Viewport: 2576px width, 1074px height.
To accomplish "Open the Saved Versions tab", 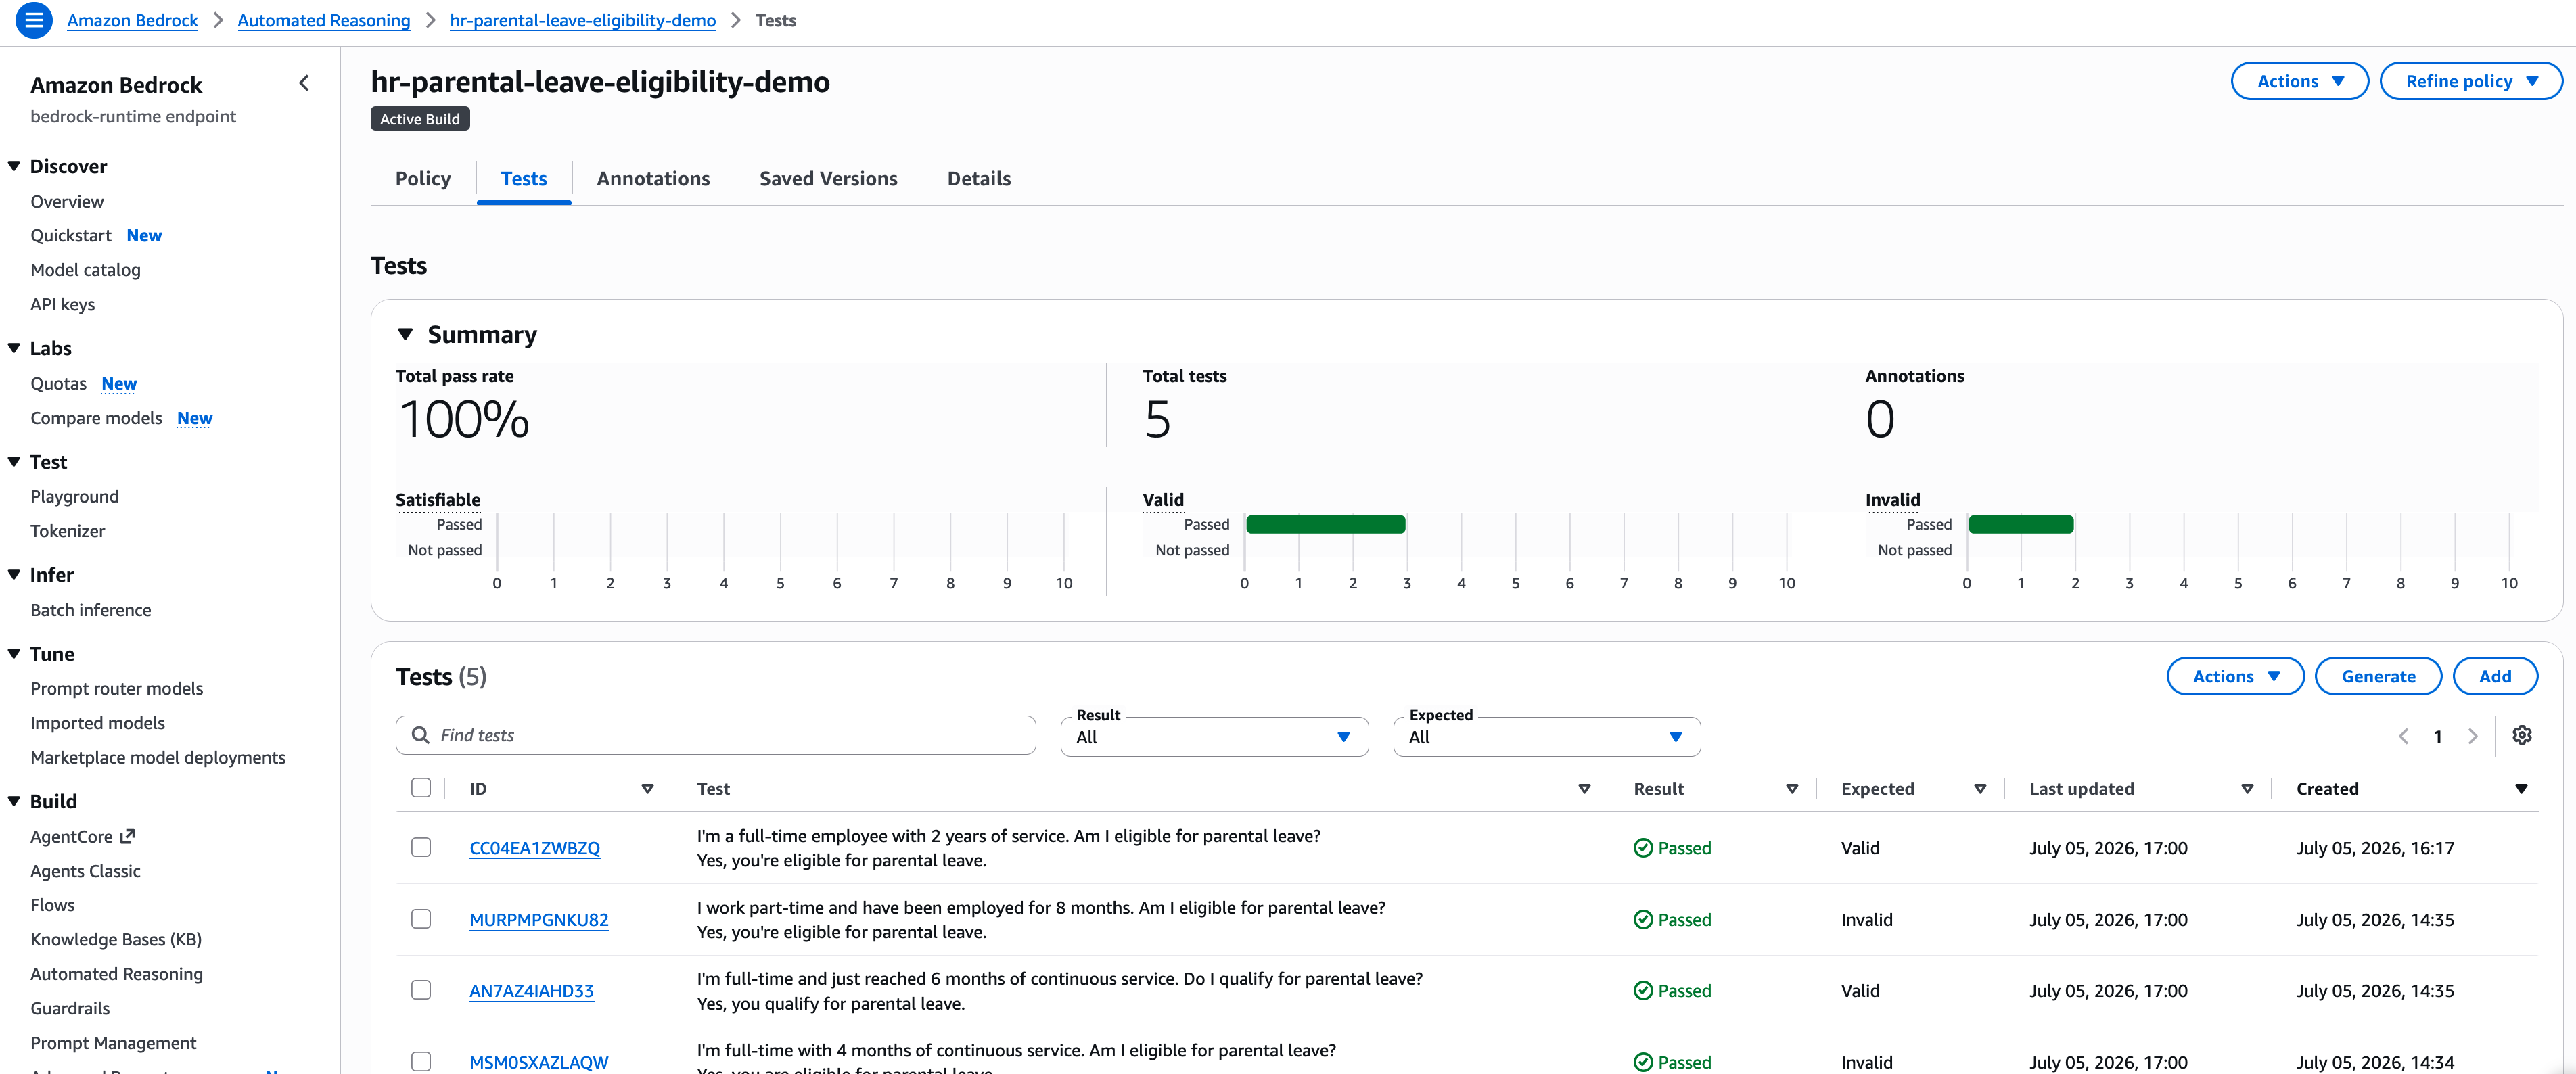I will coord(828,178).
